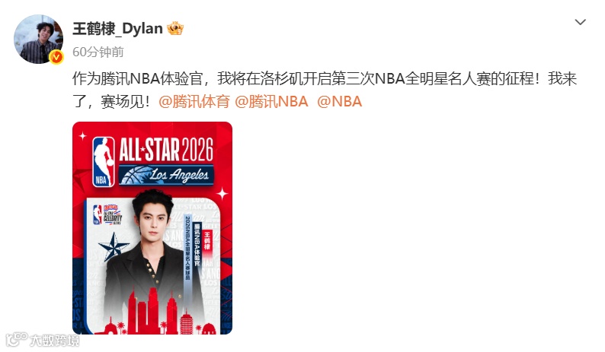Click the orange verified V badge
The image size is (605, 352).
tap(56, 57)
